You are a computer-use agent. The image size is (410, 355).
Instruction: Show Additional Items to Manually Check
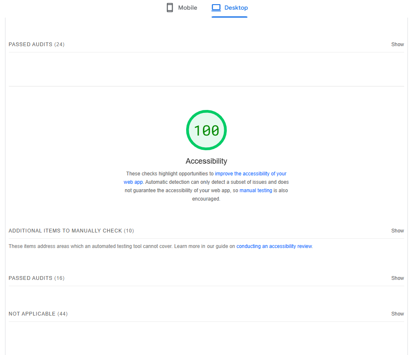click(397, 231)
